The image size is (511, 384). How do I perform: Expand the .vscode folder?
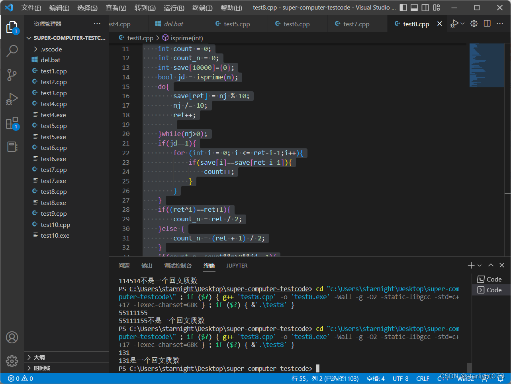(x=66, y=49)
